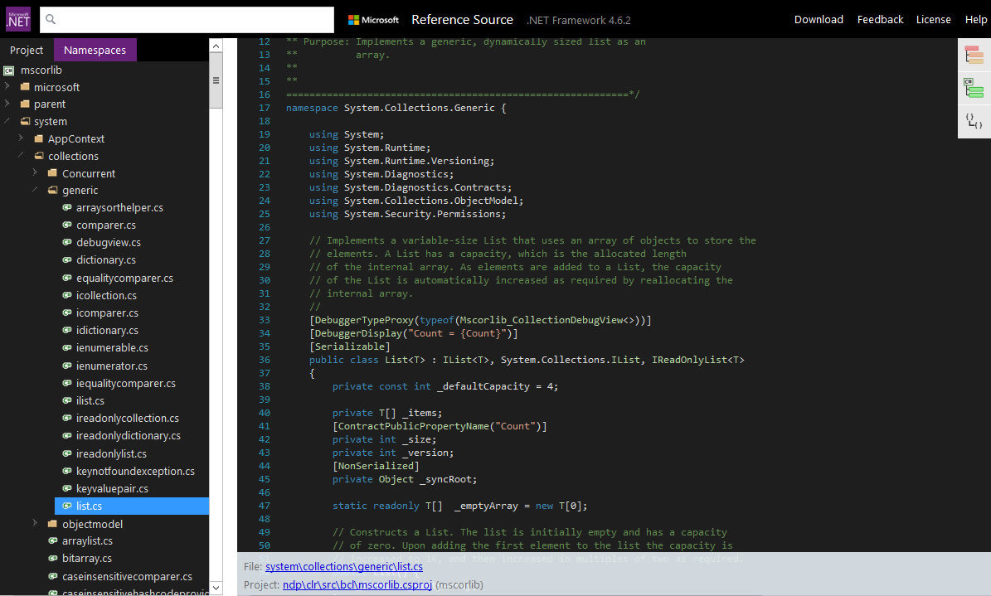Select the Namespaces tab
991x596 pixels.
tap(95, 50)
